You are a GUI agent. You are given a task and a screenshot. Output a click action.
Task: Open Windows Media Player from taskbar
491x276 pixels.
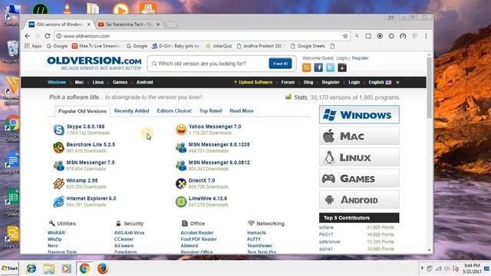pyautogui.click(x=67, y=268)
